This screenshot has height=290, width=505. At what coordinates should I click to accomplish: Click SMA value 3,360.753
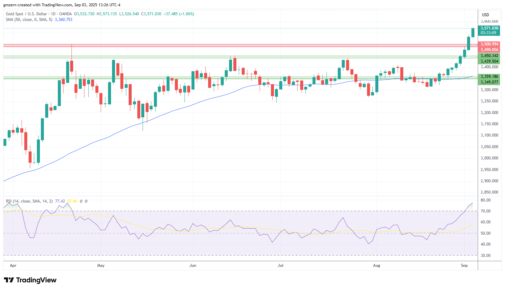click(63, 20)
